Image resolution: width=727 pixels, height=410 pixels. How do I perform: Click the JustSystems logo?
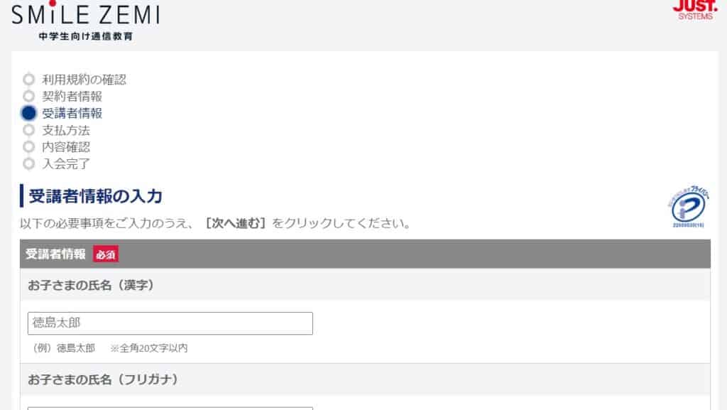(x=694, y=10)
